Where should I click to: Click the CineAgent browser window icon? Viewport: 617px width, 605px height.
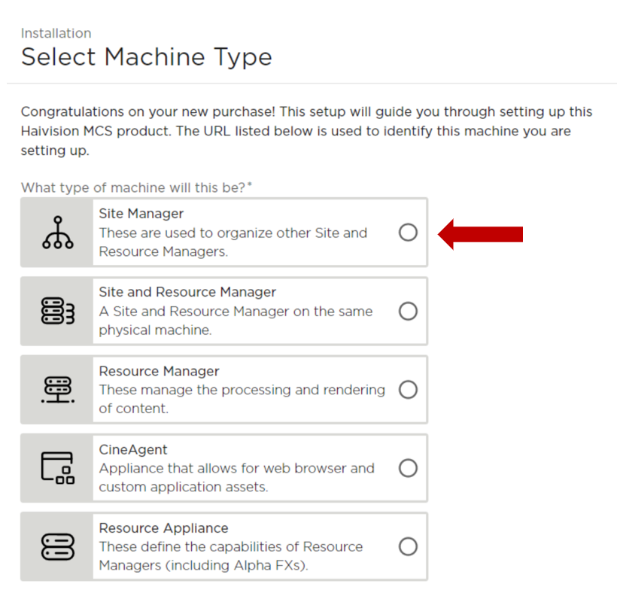tap(56, 468)
